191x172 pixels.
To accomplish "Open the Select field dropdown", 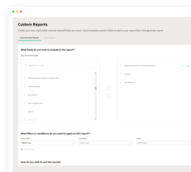I will point(48,143).
